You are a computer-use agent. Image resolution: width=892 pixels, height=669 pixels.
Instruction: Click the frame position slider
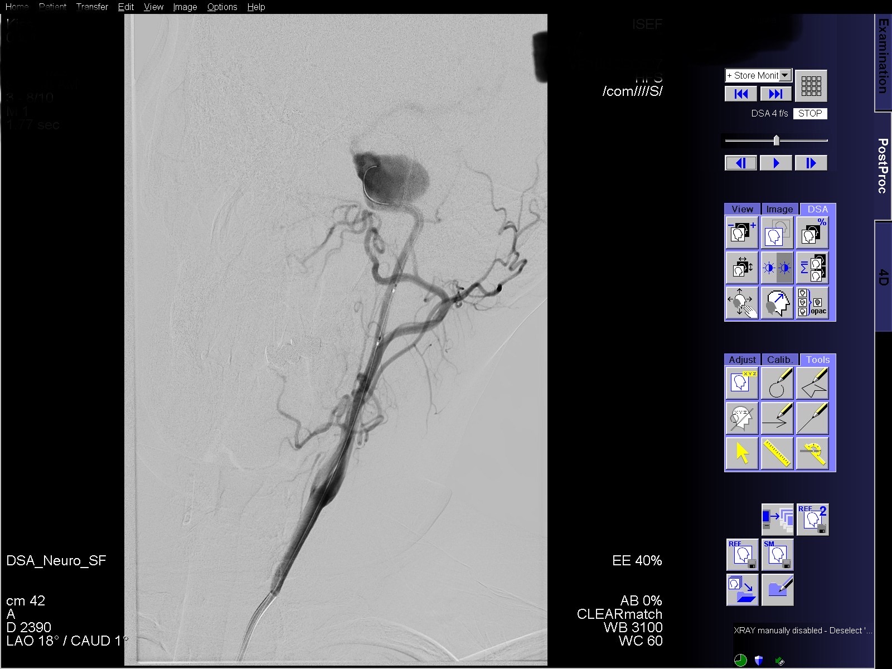click(777, 140)
